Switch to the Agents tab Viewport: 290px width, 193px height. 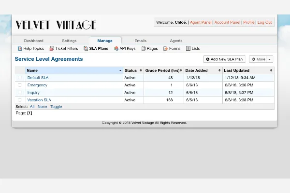click(176, 41)
